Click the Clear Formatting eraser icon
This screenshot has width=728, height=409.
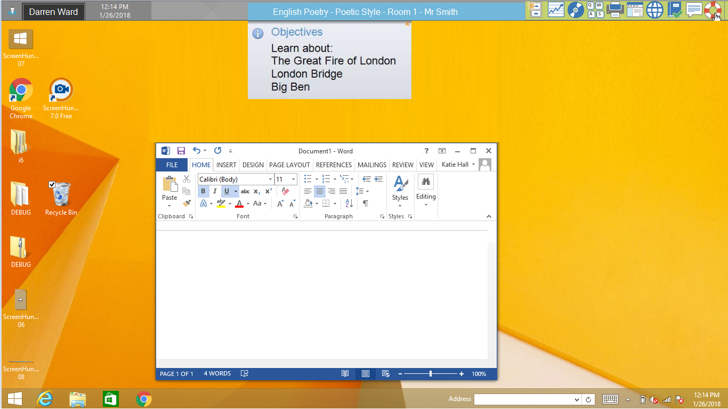(285, 191)
